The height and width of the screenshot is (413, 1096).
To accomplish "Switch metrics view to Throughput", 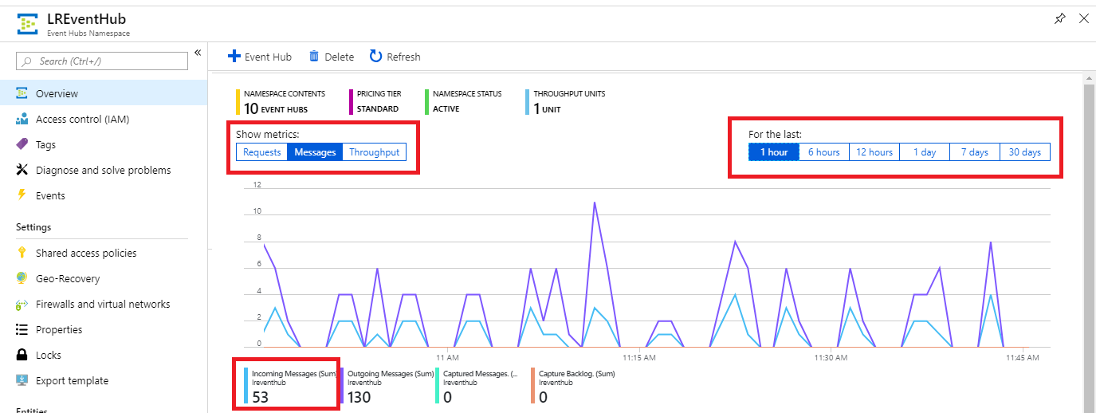I will click(x=374, y=152).
